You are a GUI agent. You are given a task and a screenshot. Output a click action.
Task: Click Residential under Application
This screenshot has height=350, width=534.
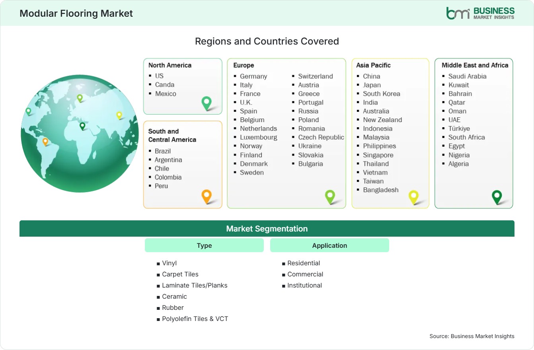tap(304, 263)
